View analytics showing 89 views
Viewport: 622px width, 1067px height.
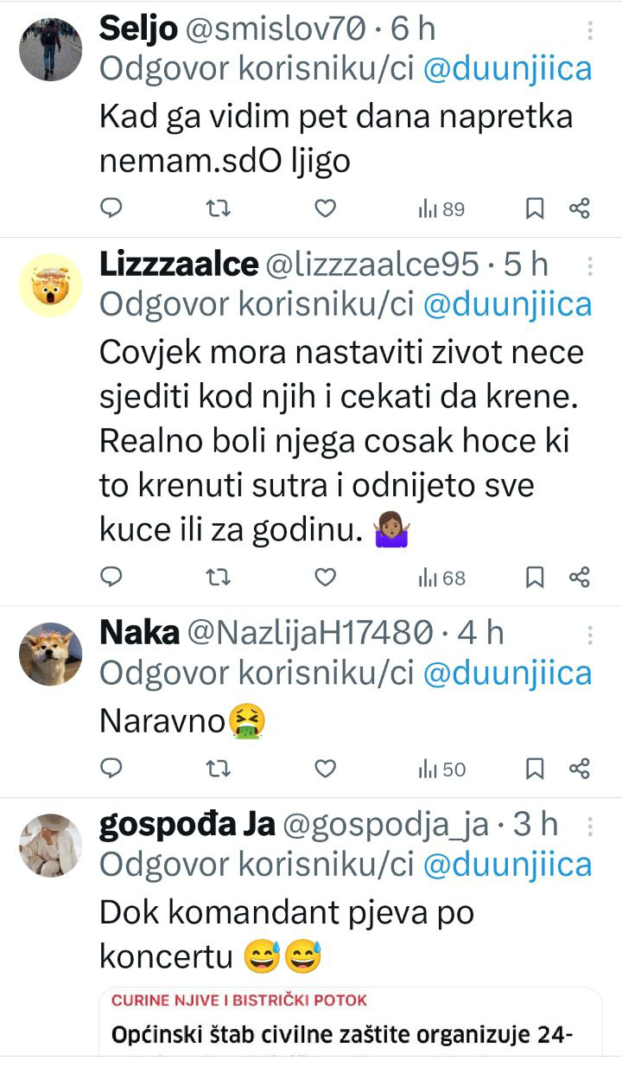click(441, 208)
